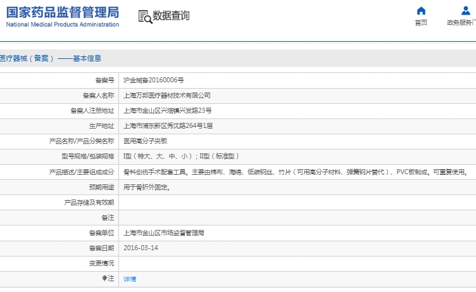Click the value 用于骨折外固定。
This screenshot has width=476, height=292.
click(x=147, y=187)
